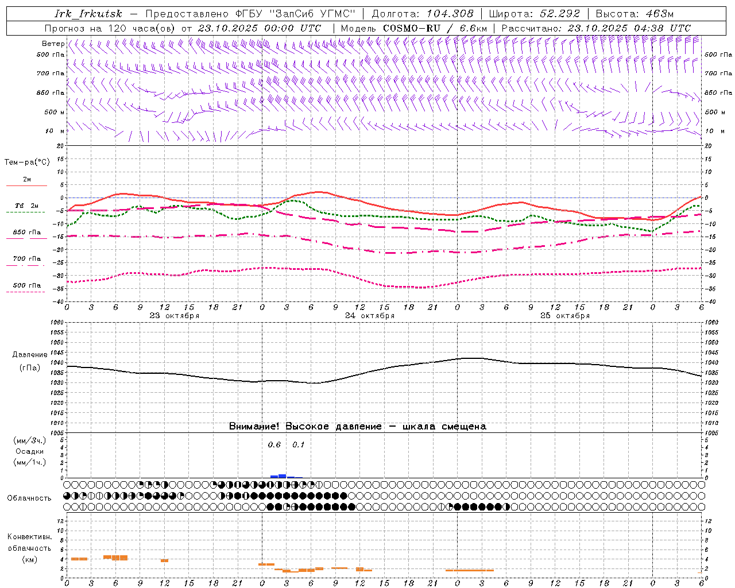Image resolution: width=735 pixels, height=588 pixels.
Task: Click the high pressure warning text
Action: (x=357, y=426)
